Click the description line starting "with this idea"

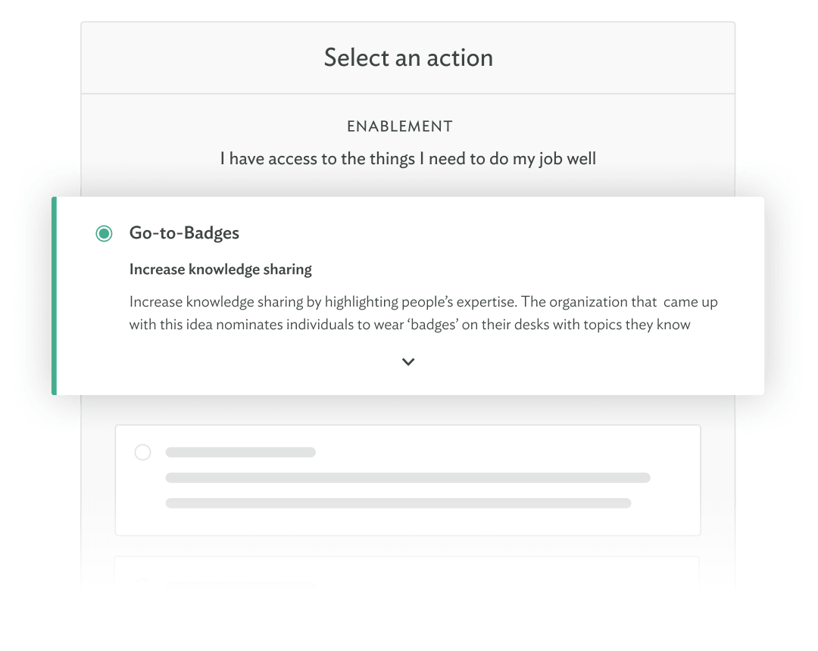point(410,325)
